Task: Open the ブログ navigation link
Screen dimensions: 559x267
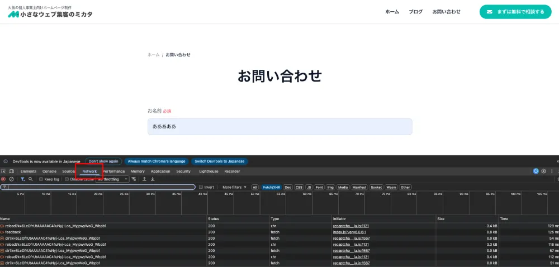Action: [416, 12]
